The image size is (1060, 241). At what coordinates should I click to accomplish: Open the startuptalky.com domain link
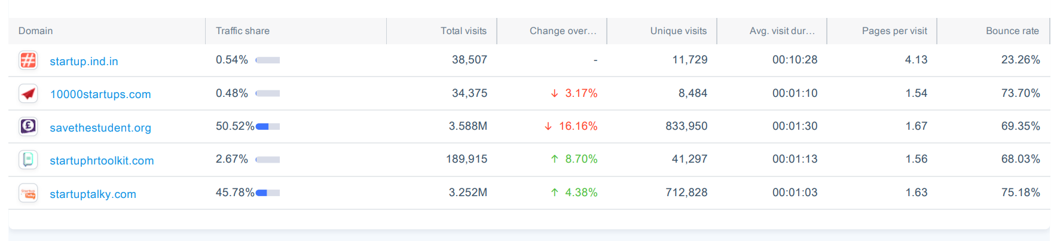point(93,194)
